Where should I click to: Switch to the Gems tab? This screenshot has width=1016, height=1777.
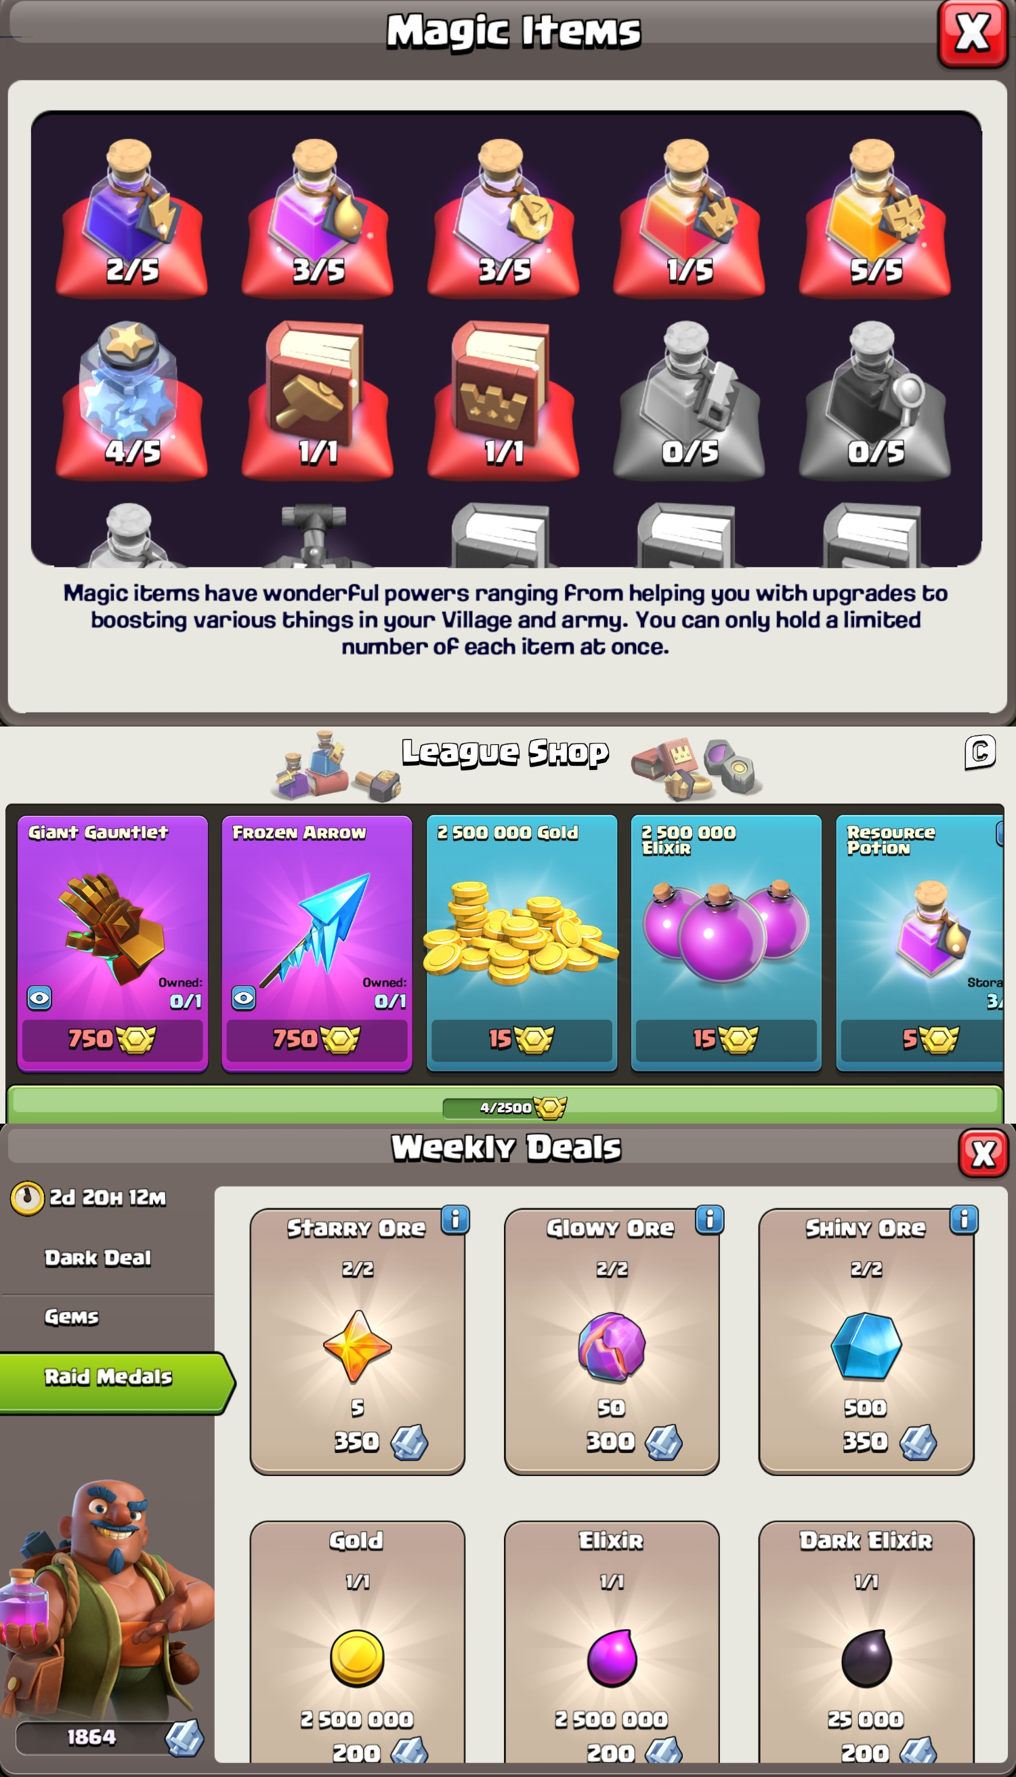point(72,1317)
